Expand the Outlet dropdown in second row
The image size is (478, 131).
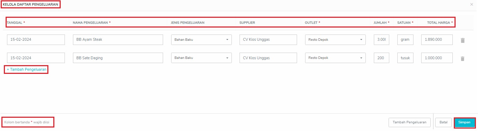(335, 58)
